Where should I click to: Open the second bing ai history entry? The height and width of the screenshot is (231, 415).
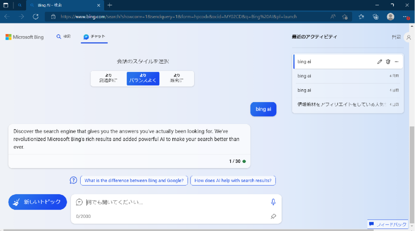coord(348,76)
